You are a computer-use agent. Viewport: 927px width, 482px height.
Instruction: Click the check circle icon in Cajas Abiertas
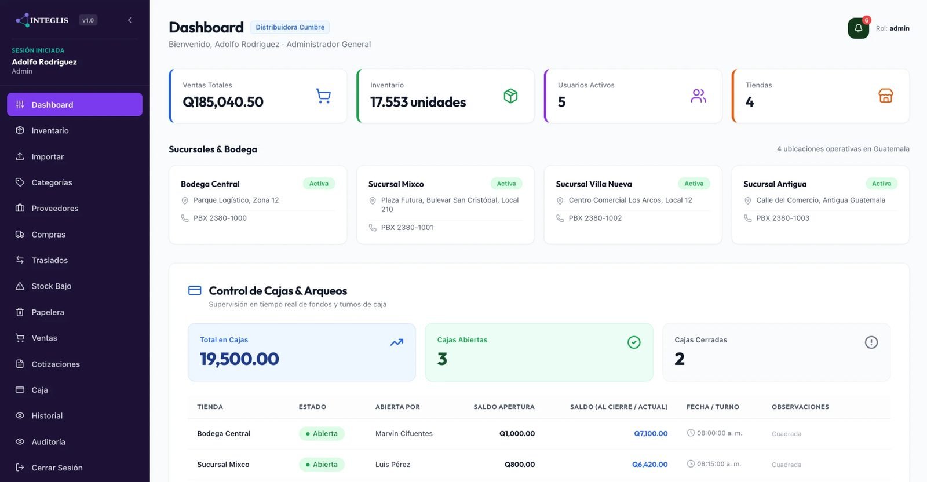click(634, 342)
